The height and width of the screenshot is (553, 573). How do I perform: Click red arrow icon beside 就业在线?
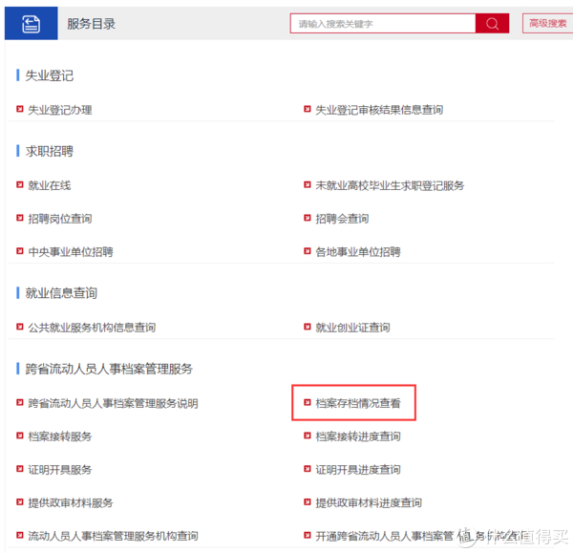(20, 184)
